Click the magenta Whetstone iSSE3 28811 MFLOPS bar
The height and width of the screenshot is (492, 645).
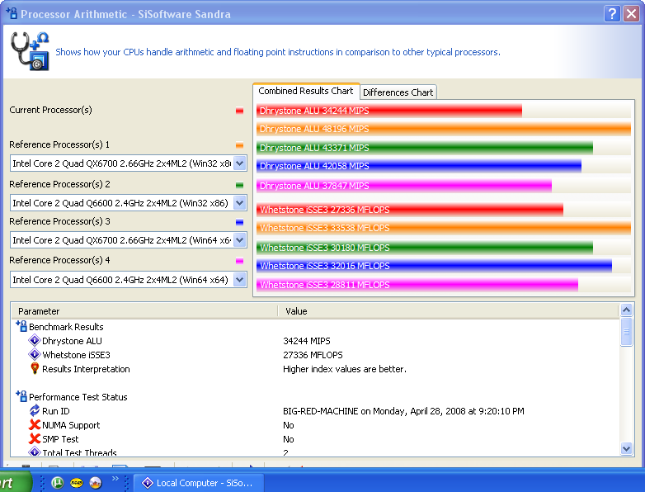click(x=417, y=285)
